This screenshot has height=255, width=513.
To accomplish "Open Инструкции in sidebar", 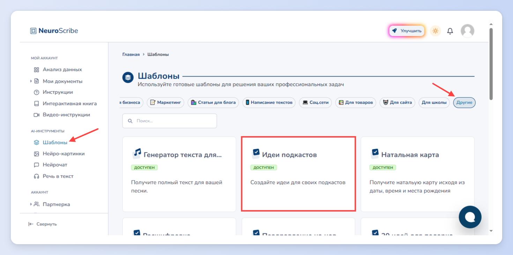I will point(58,92).
